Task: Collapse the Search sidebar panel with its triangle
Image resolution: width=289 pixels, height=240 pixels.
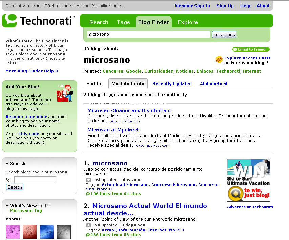Action: point(7,163)
